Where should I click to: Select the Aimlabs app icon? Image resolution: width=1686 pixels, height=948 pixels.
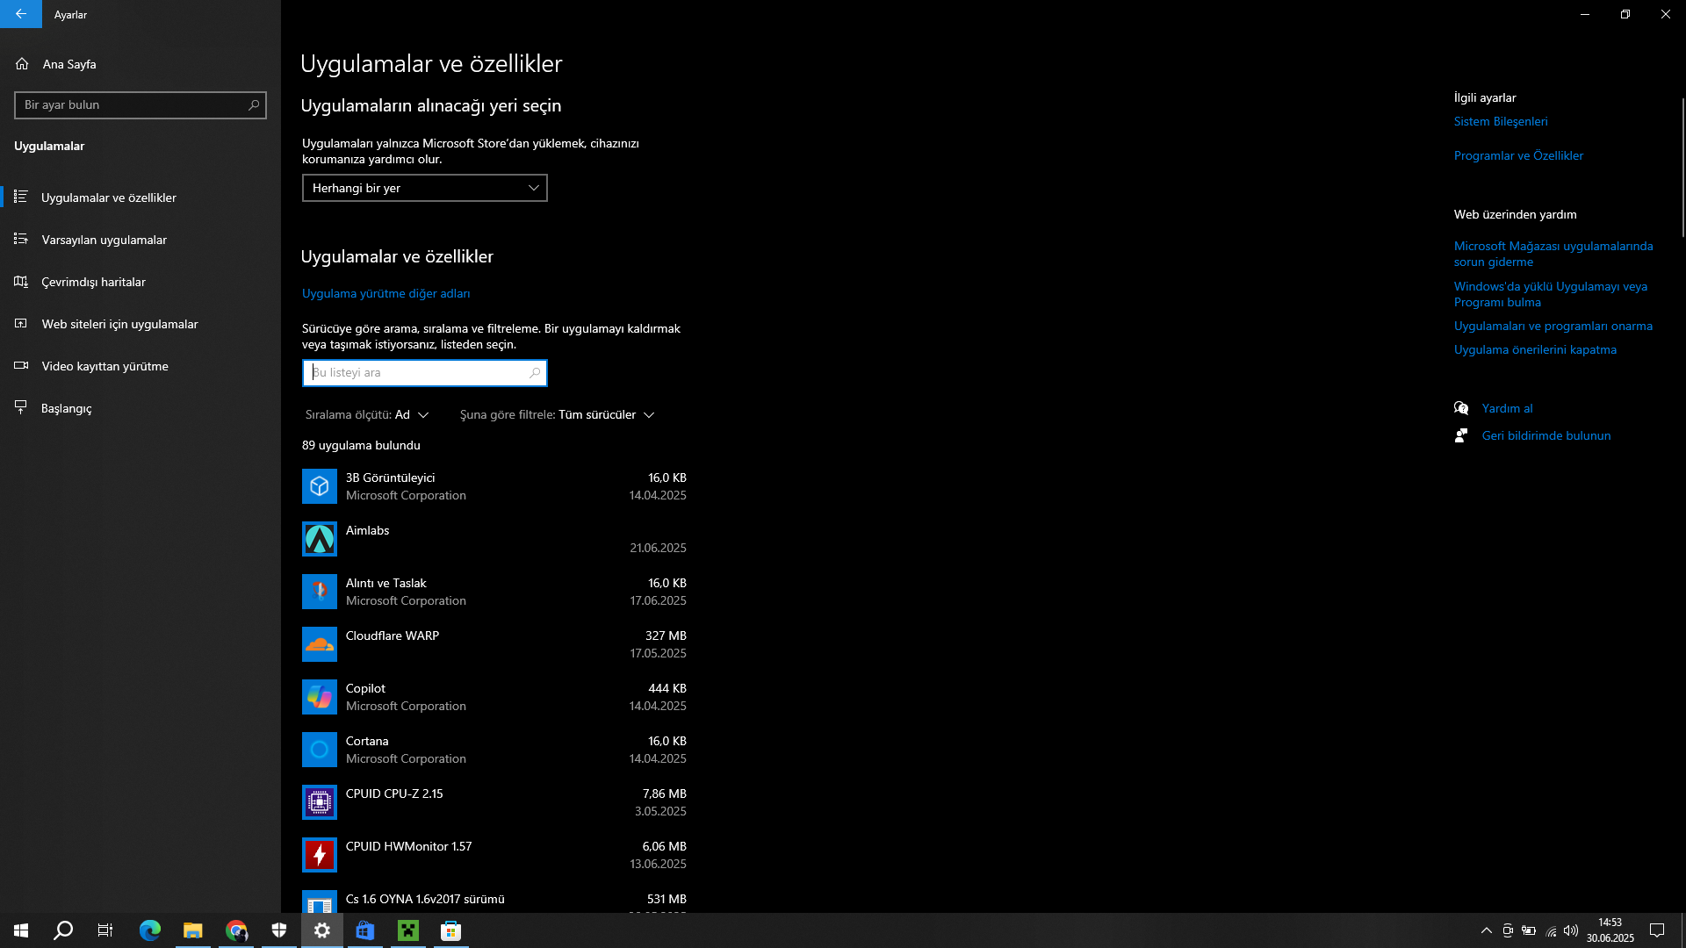[319, 539]
